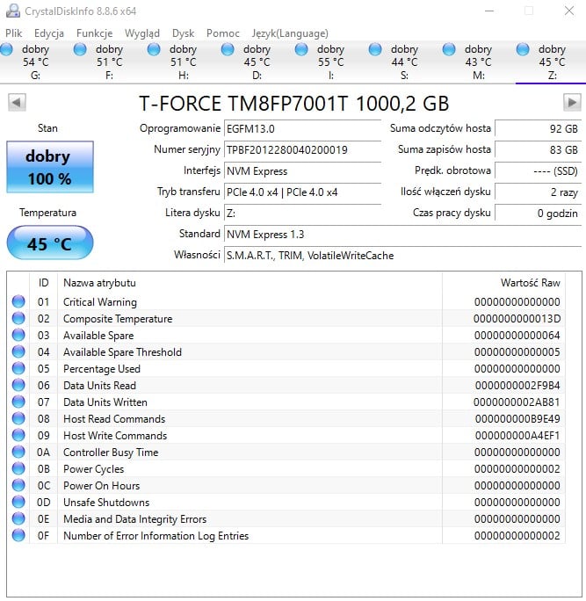Click the status icon of Data Units Read row

coord(18,385)
